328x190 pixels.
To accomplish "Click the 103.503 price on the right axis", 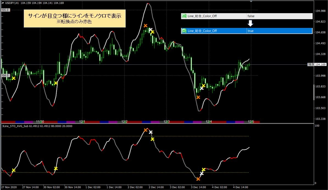I will tap(321, 108).
